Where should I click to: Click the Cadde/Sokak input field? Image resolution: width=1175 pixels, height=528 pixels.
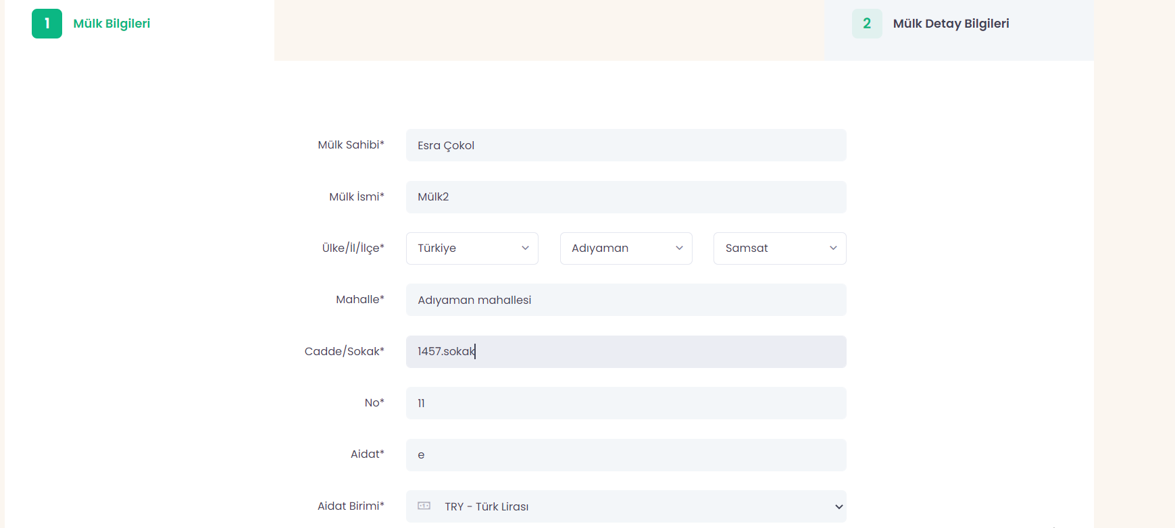pyautogui.click(x=626, y=352)
